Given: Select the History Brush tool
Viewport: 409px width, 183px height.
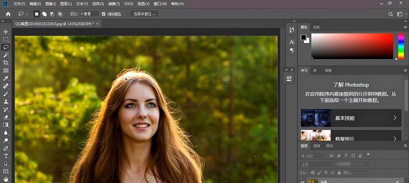Looking at the screenshot, I should pyautogui.click(x=6, y=109).
